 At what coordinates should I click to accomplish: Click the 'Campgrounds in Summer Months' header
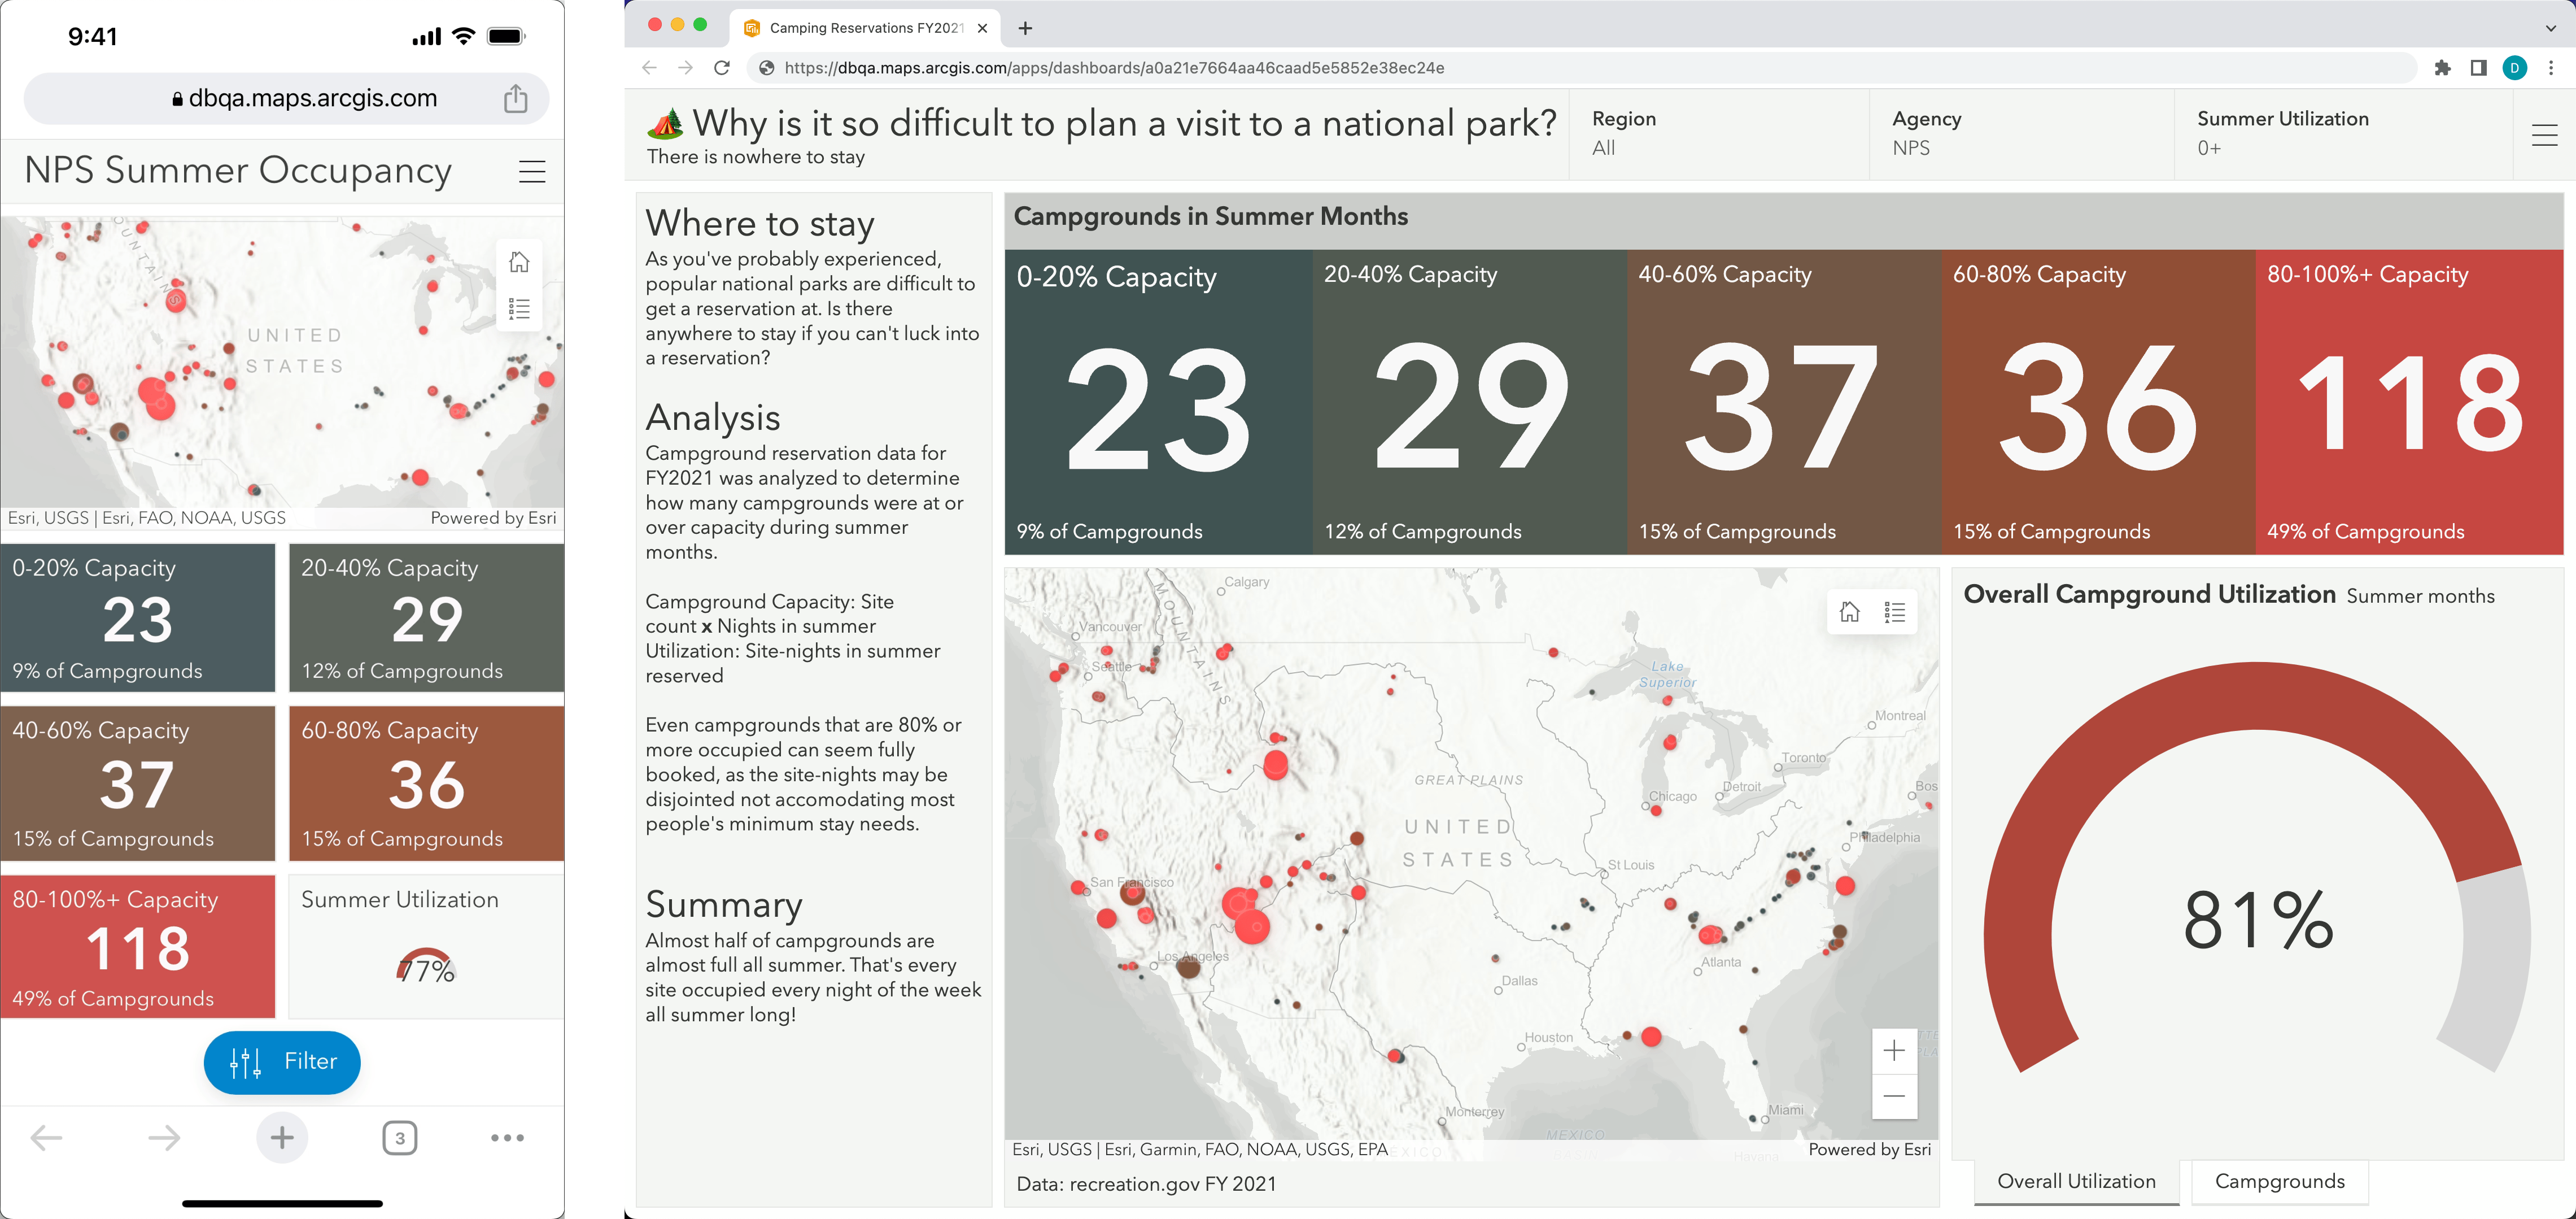pos(1210,216)
